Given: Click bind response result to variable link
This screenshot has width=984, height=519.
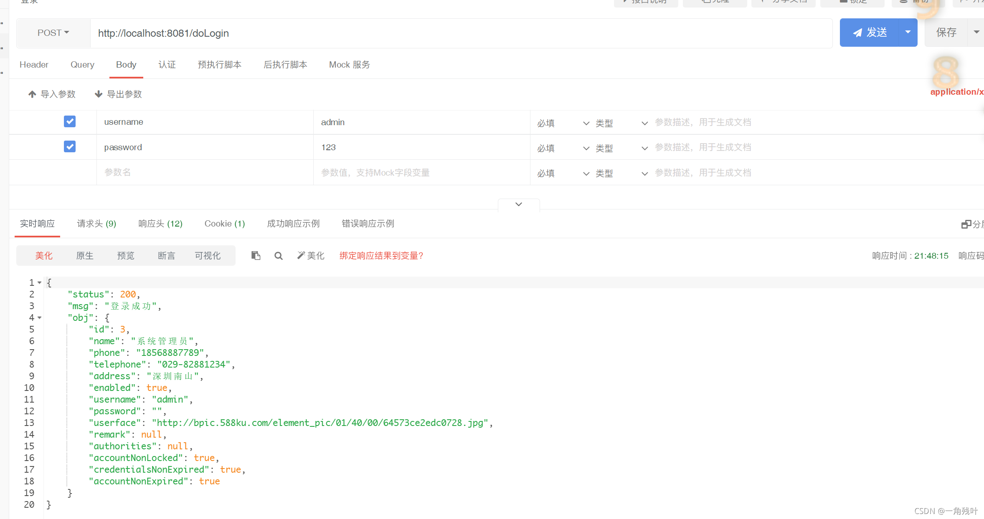Looking at the screenshot, I should (381, 256).
